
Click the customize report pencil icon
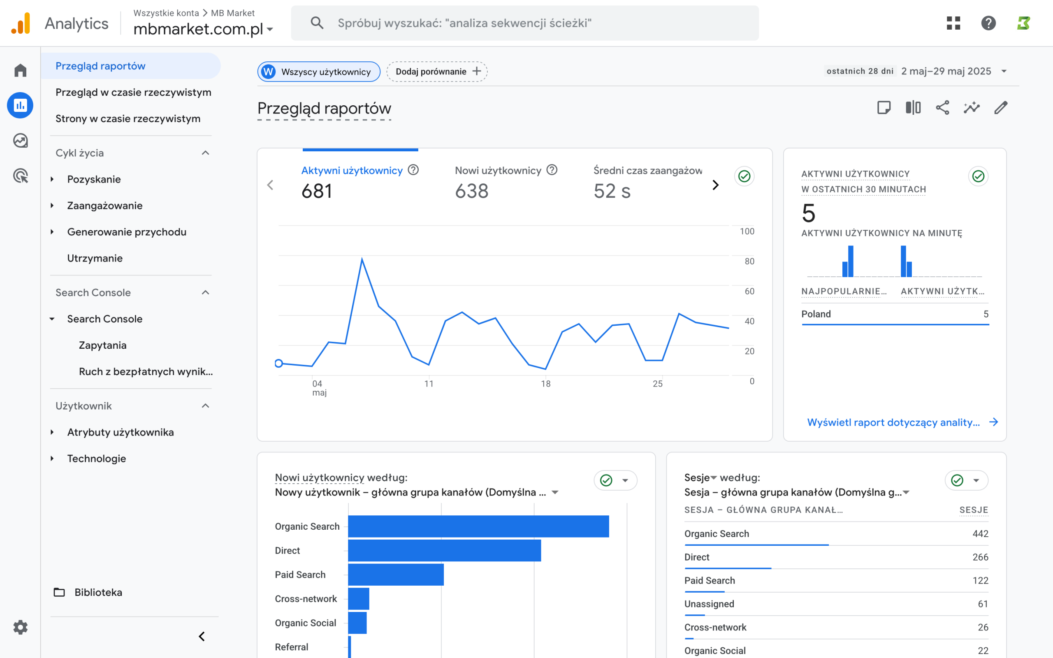pos(1001,107)
